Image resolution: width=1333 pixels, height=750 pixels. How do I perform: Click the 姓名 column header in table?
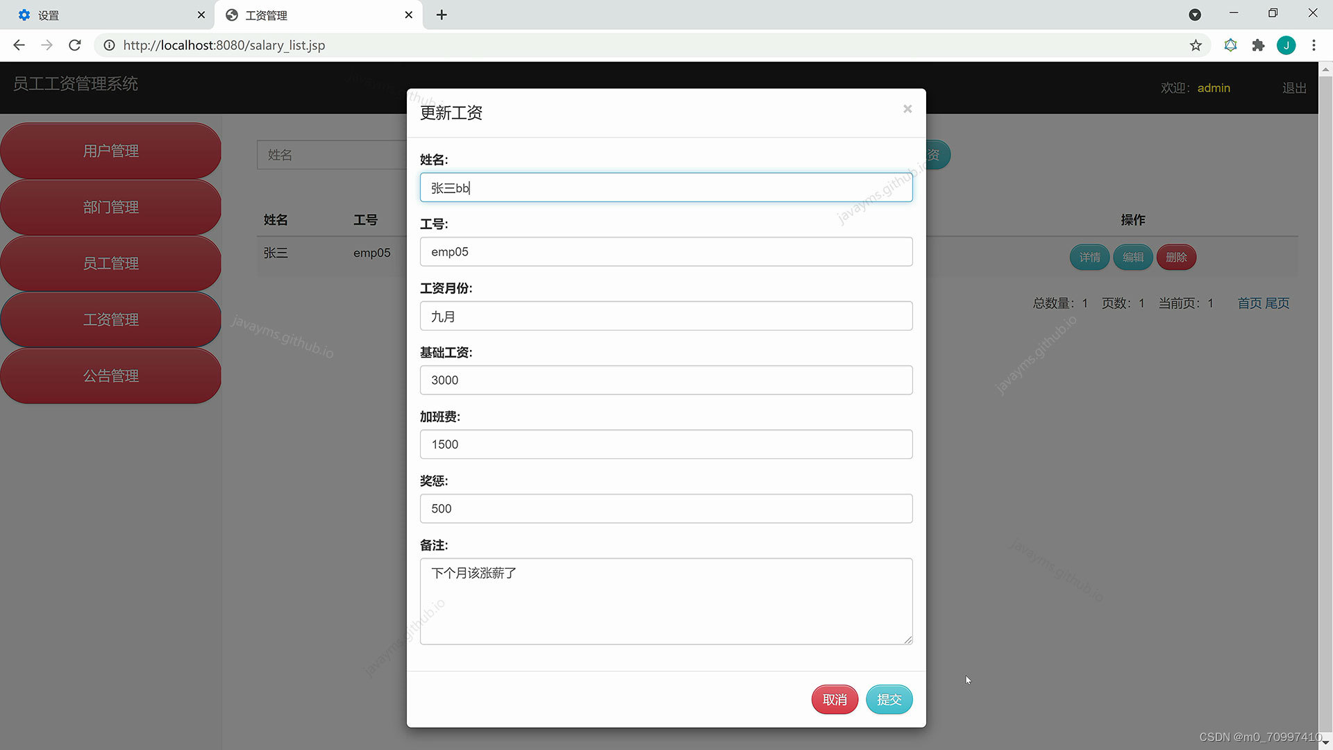coord(276,220)
